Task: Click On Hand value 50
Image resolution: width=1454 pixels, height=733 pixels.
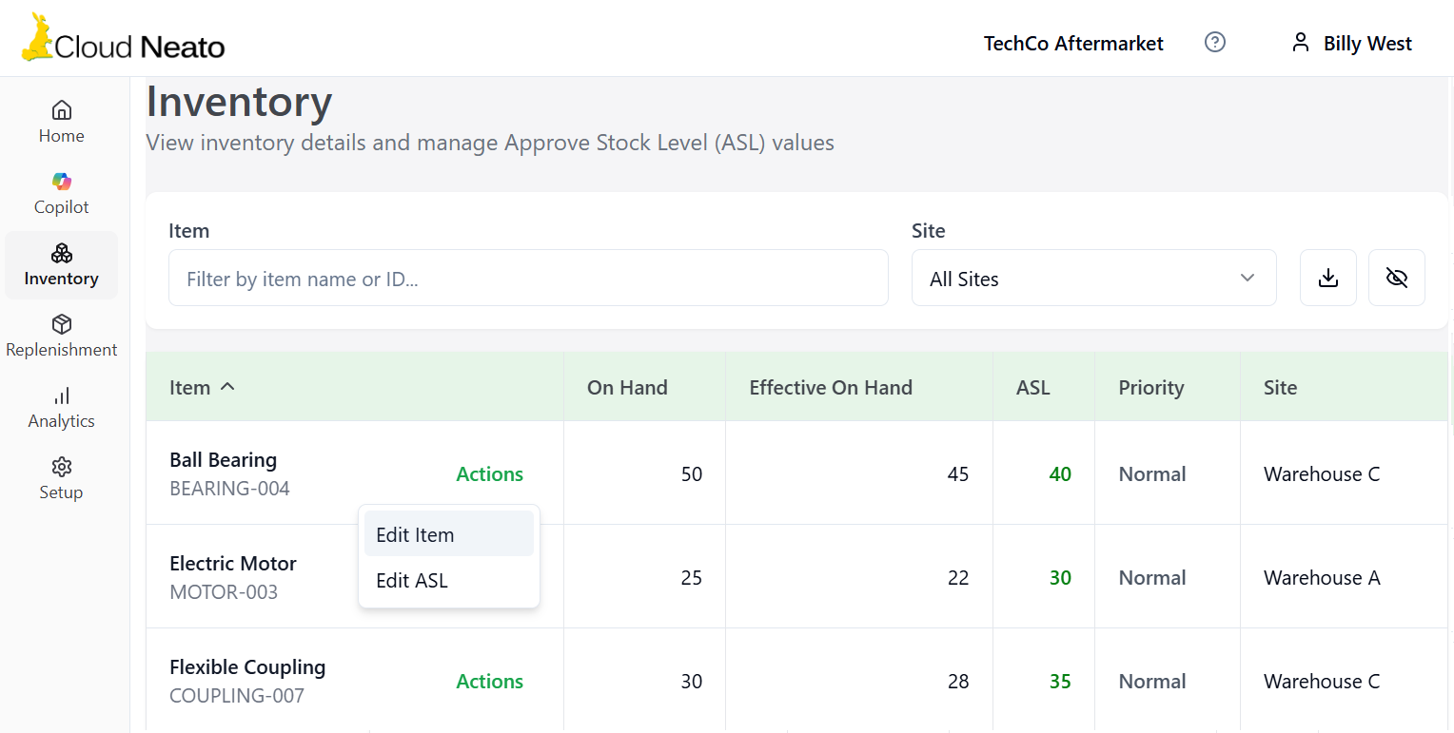Action: point(692,473)
